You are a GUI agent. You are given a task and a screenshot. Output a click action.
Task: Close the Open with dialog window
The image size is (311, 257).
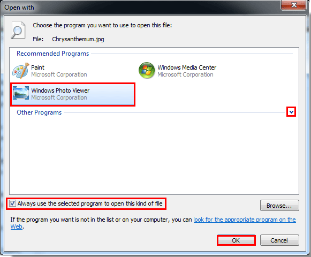pyautogui.click(x=293, y=5)
